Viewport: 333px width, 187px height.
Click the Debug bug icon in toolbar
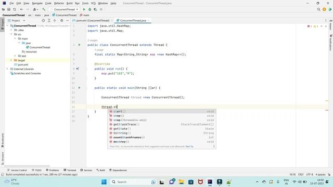pos(90,9)
